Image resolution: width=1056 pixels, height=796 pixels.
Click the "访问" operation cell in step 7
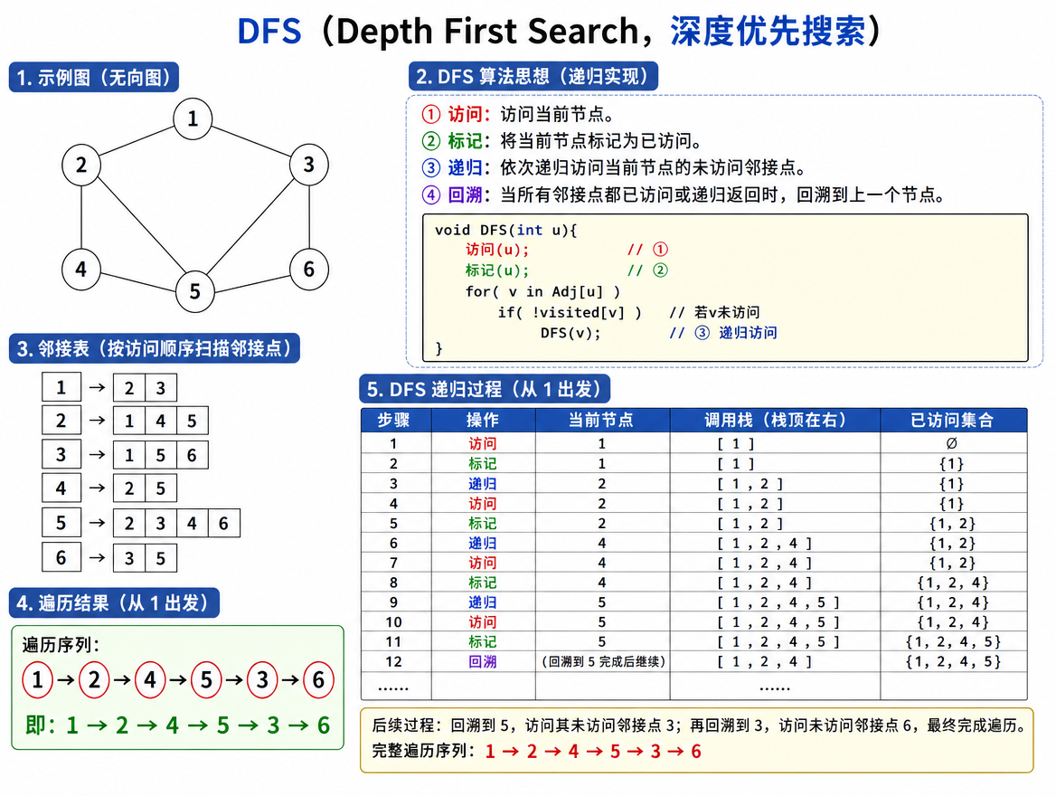(x=483, y=563)
